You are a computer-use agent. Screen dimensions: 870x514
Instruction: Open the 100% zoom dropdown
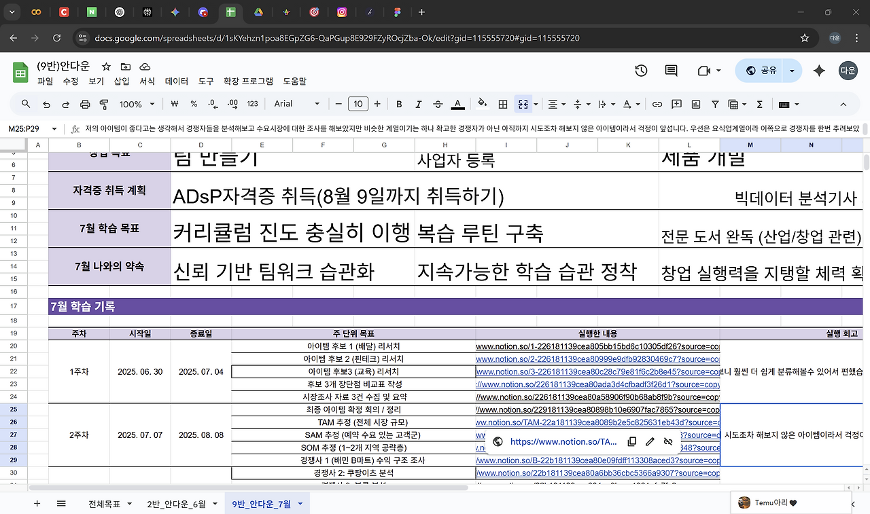click(135, 104)
